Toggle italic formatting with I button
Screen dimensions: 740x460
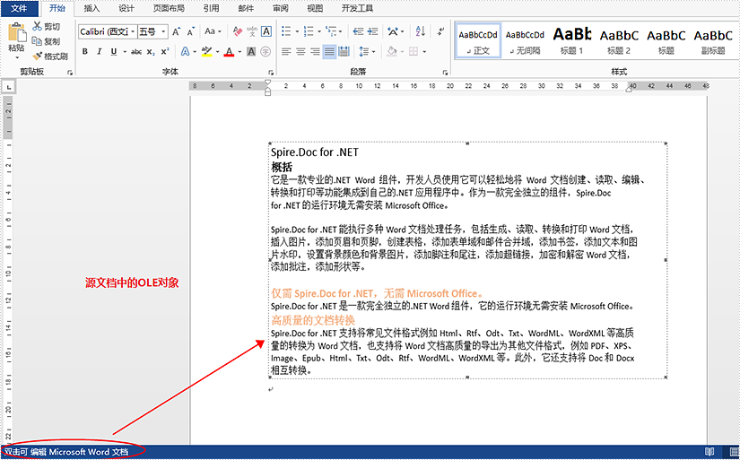click(x=100, y=52)
